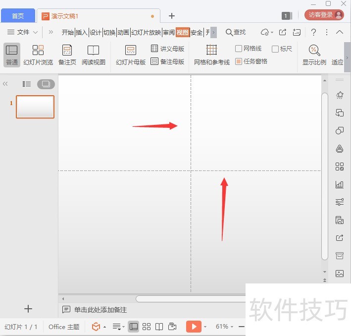Open the shapes icon in right sidebar

pyautogui.click(x=339, y=130)
